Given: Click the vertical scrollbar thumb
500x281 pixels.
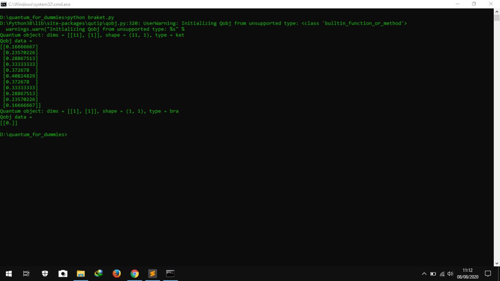Looking at the screenshot, I should (x=497, y=18).
